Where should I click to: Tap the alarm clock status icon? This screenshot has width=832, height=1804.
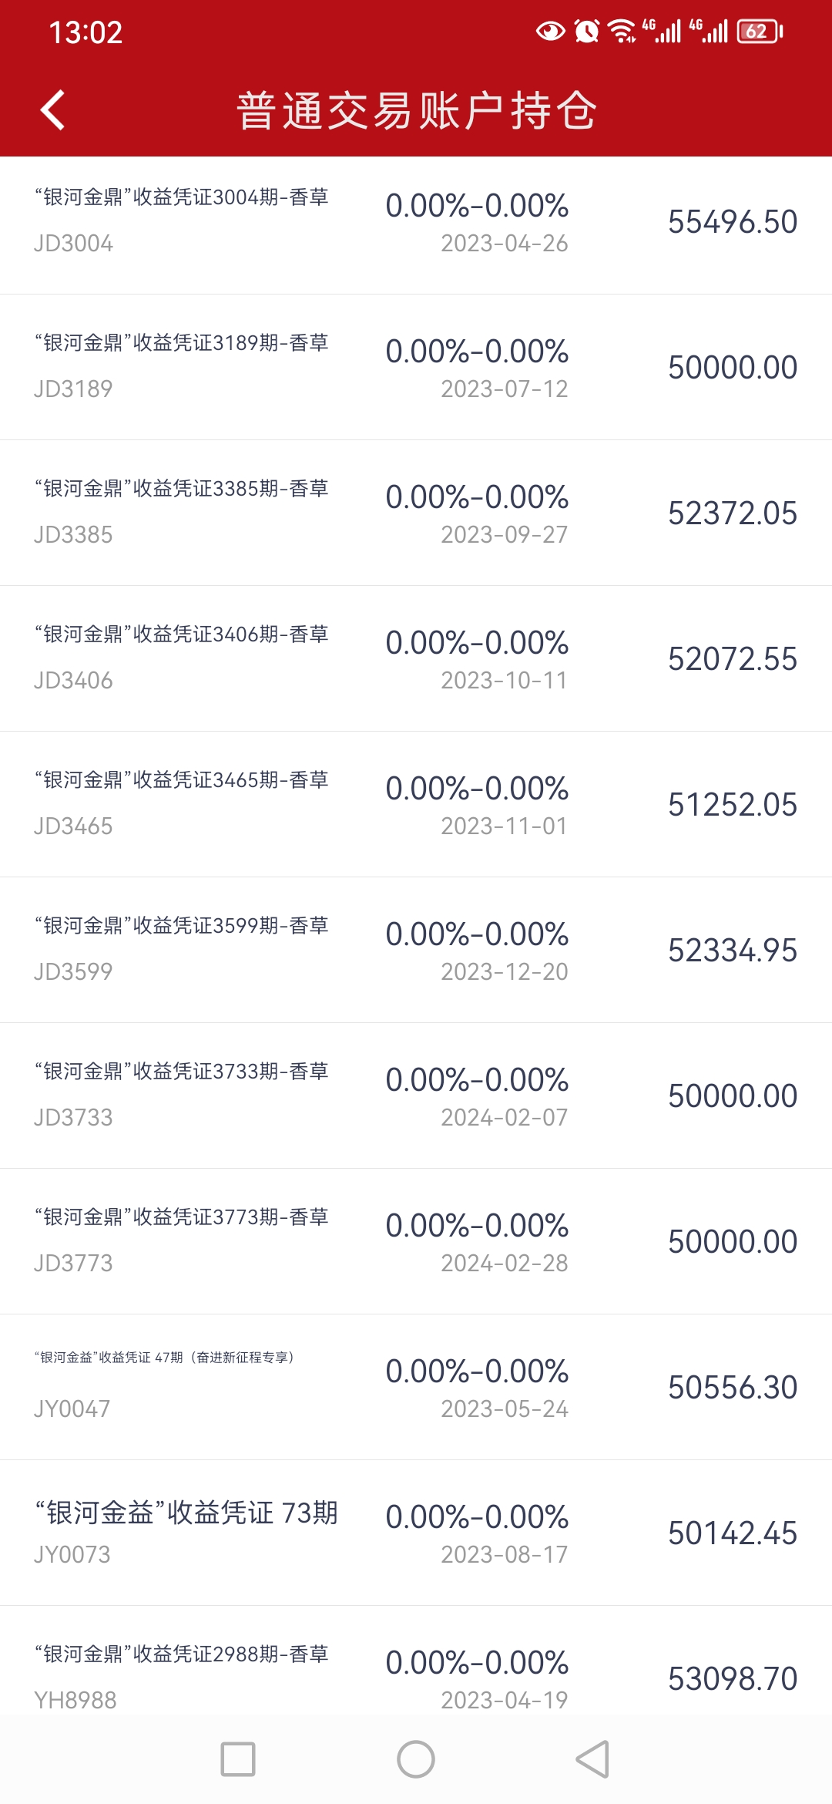point(587,32)
